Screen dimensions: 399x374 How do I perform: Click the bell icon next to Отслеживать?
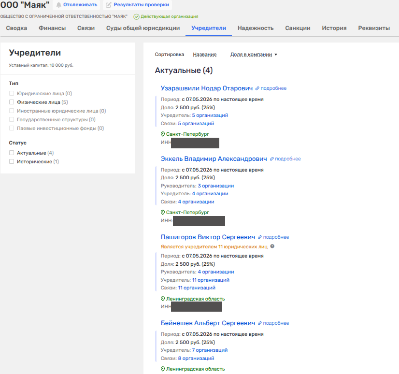click(x=59, y=5)
